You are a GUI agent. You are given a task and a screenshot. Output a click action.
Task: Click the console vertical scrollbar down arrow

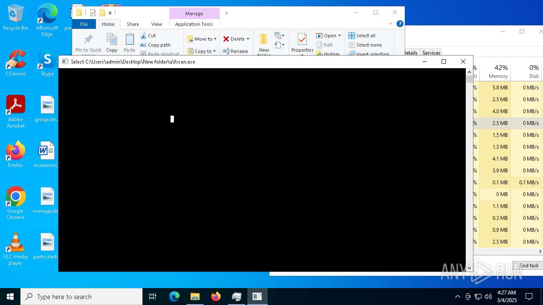(x=469, y=268)
